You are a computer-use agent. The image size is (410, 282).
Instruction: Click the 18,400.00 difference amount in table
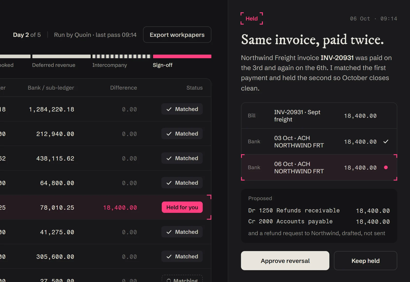tap(120, 208)
